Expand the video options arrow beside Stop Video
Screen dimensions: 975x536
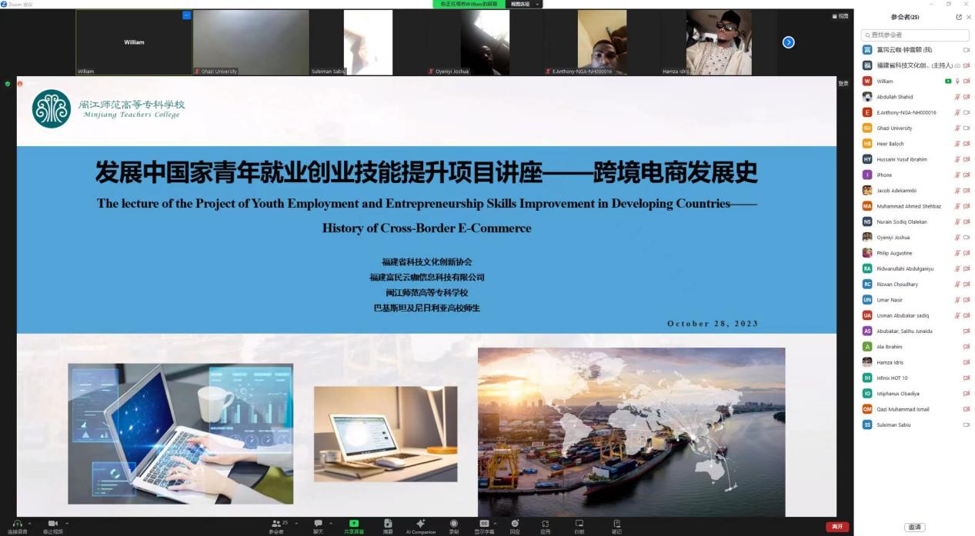click(x=67, y=523)
